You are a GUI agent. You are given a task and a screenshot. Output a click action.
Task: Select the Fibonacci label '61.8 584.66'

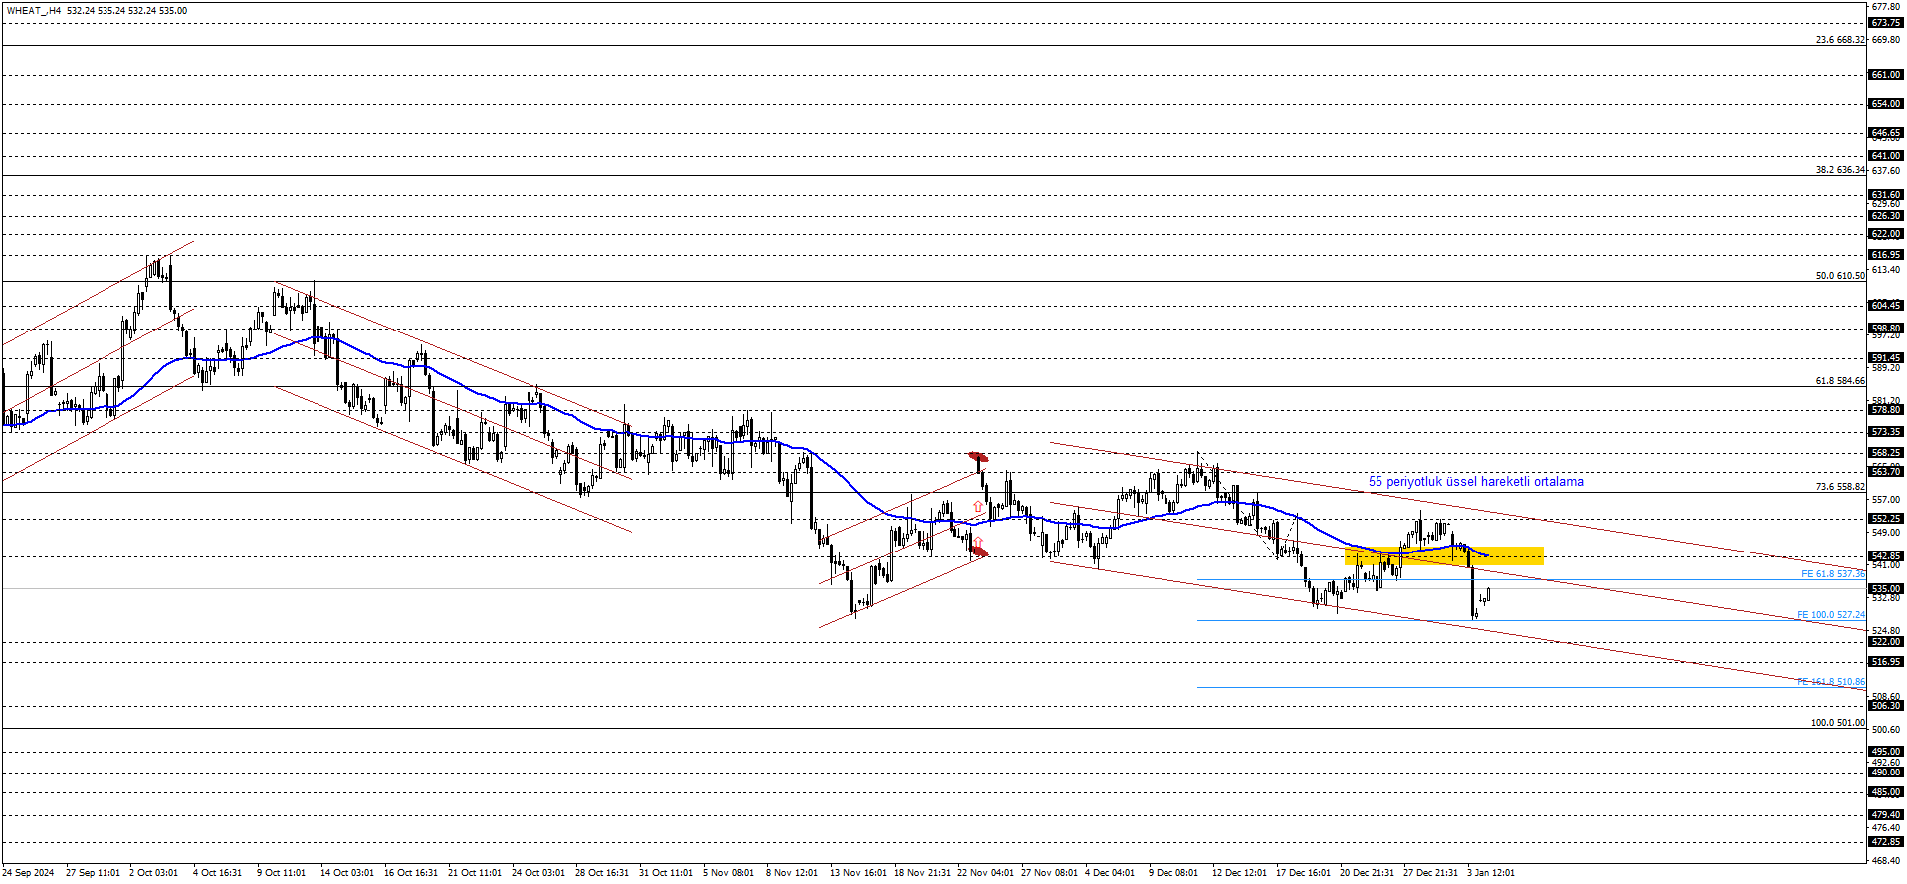point(1840,381)
